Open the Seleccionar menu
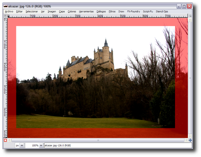 pyautogui.click(x=32, y=11)
